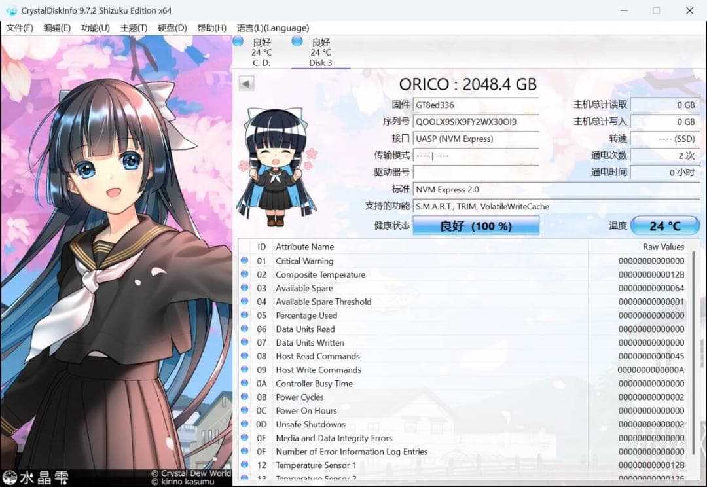Click the status dot for Critical Warning
The image size is (707, 487).
point(244,260)
